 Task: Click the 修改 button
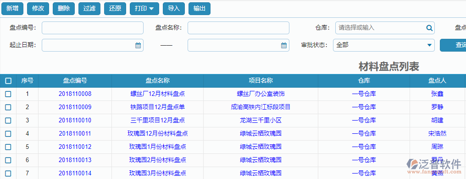(38, 9)
